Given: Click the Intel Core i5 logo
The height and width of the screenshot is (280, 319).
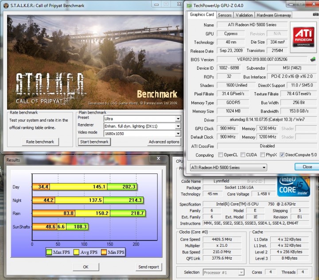Looking at the screenshot, I should [294, 186].
